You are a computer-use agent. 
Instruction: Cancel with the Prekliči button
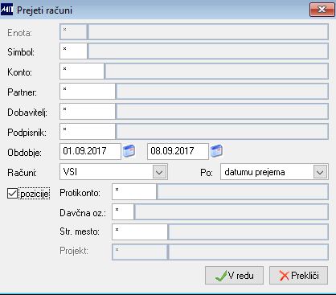coord(298,276)
